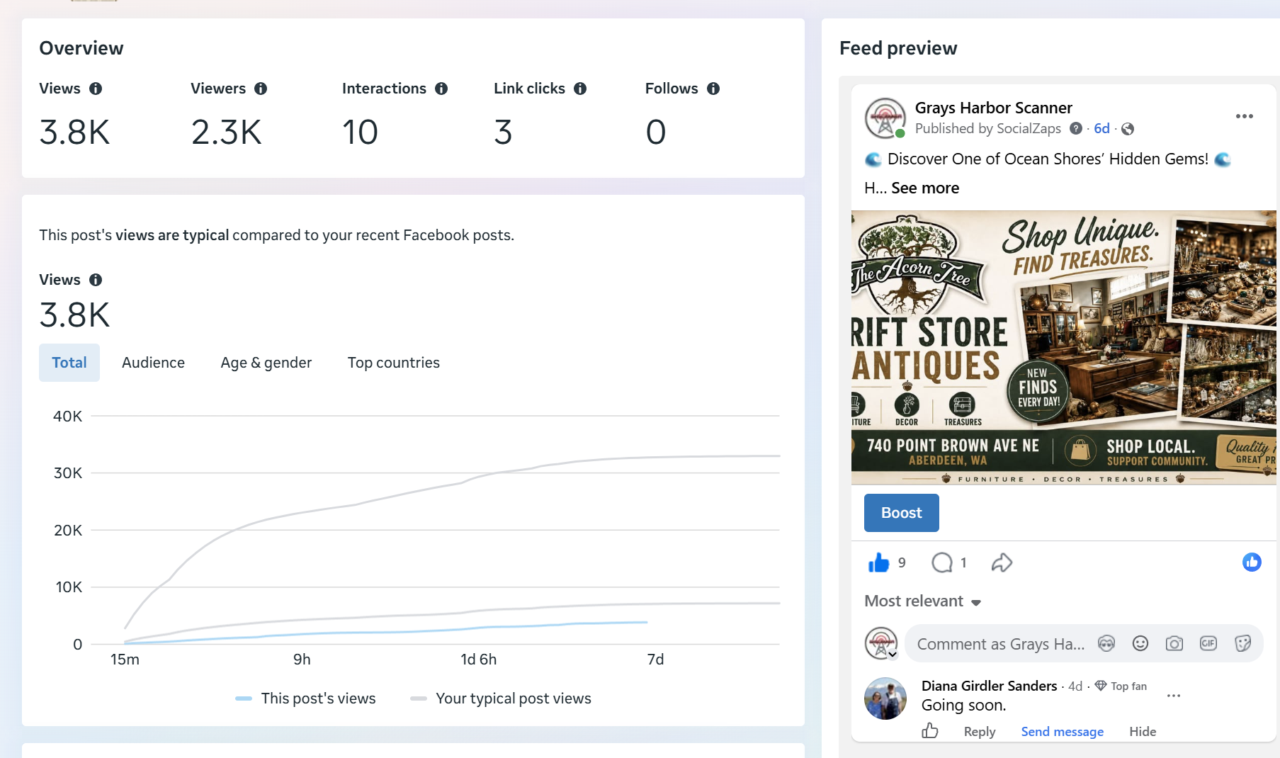Click the Interactions info icon

tap(441, 89)
